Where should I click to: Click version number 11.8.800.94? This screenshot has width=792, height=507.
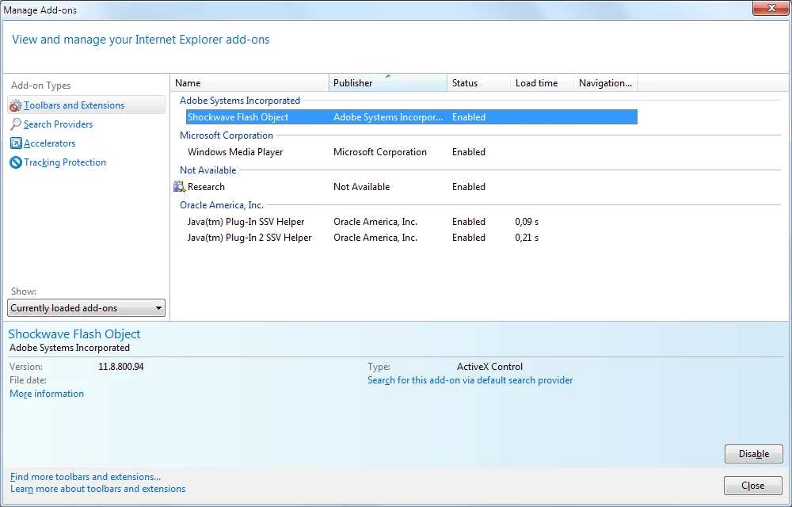(x=120, y=367)
